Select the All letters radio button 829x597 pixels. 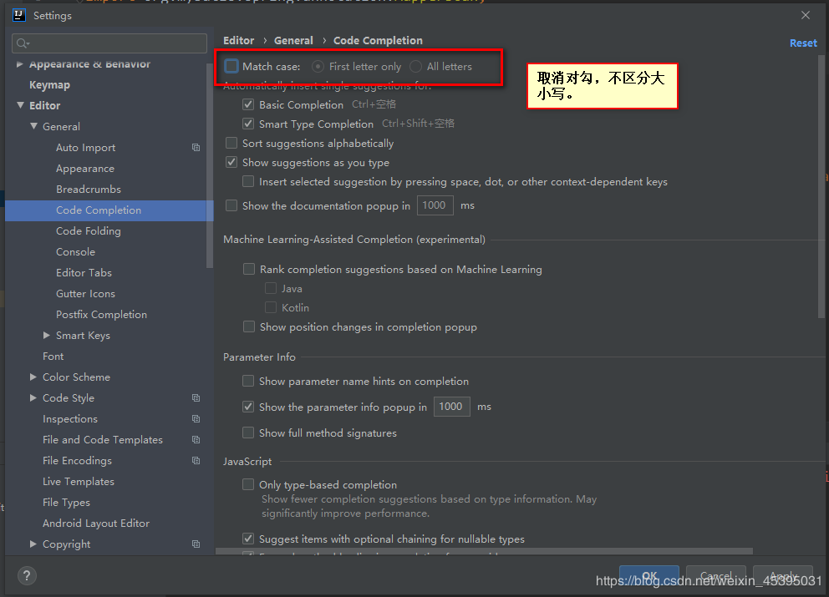tap(416, 66)
